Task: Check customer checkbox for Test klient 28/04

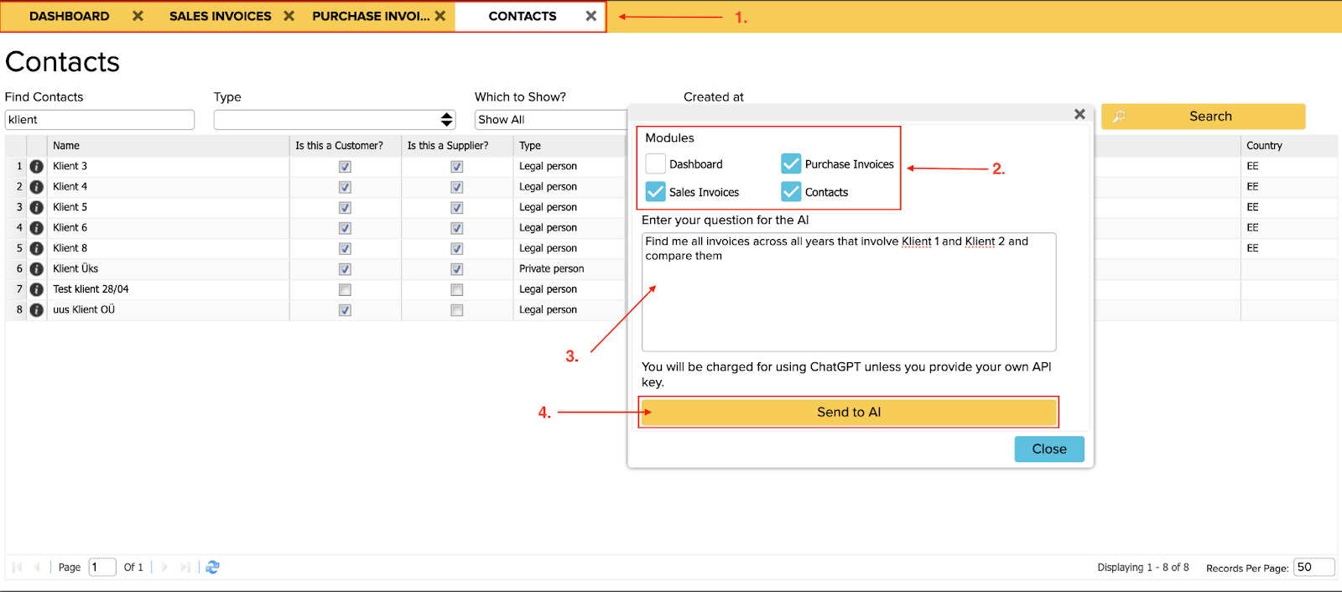Action: coord(345,290)
